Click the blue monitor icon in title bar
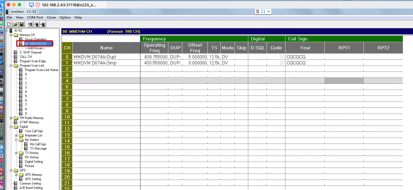This screenshot has width=413, height=190. point(31,5)
